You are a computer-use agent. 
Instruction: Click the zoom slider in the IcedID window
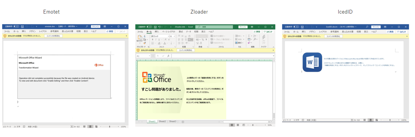(390, 120)
